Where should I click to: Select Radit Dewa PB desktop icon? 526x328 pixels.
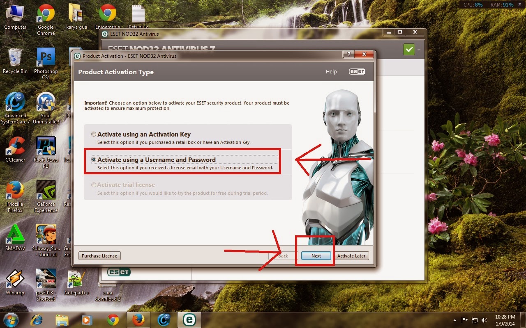pos(46,153)
